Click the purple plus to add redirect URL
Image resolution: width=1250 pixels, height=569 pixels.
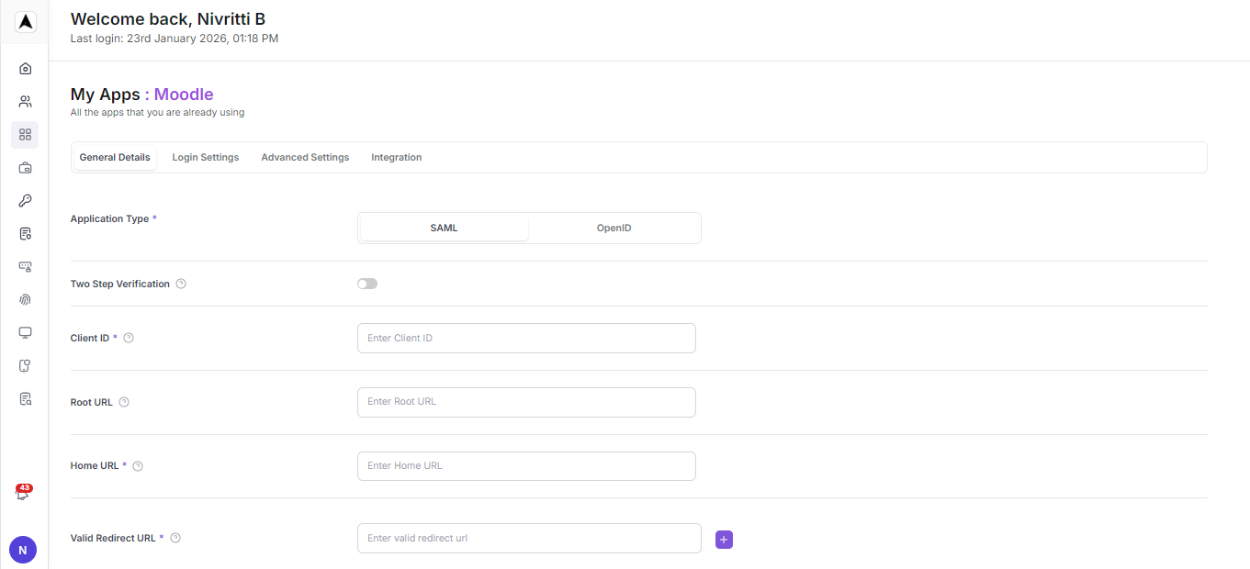(724, 540)
